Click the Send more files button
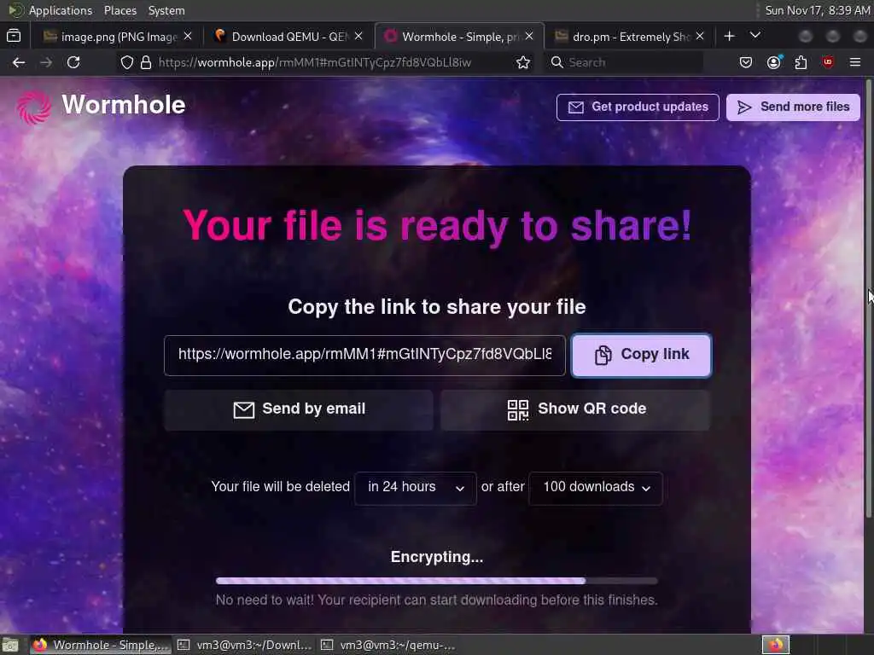874x655 pixels. pyautogui.click(x=793, y=107)
